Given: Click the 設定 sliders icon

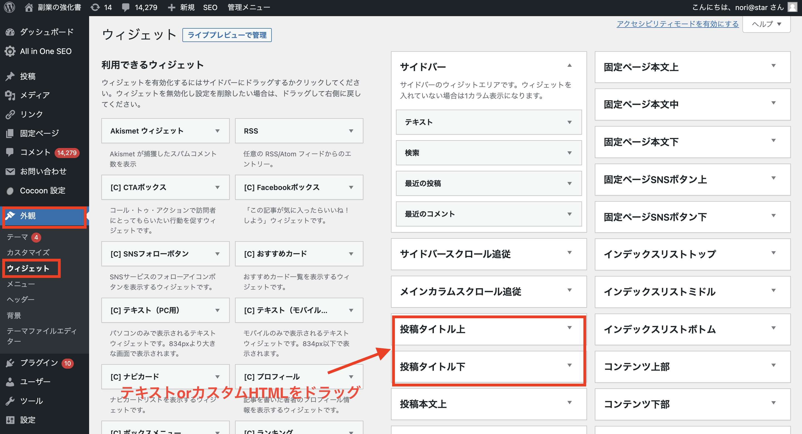Looking at the screenshot, I should (10, 420).
